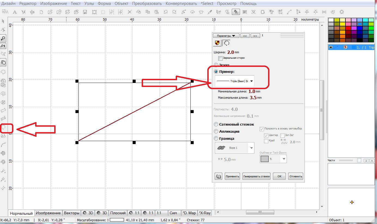Viewport: 377px width, 224px height.
Task: Click the undo arrow in toolbar
Action: point(165,12)
